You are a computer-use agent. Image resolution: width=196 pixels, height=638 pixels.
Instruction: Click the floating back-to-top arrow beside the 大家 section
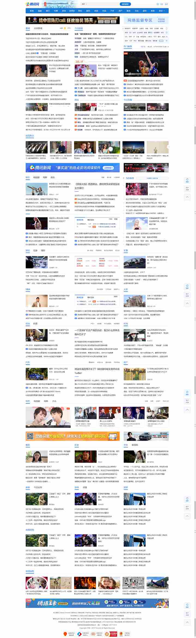(187, 303)
